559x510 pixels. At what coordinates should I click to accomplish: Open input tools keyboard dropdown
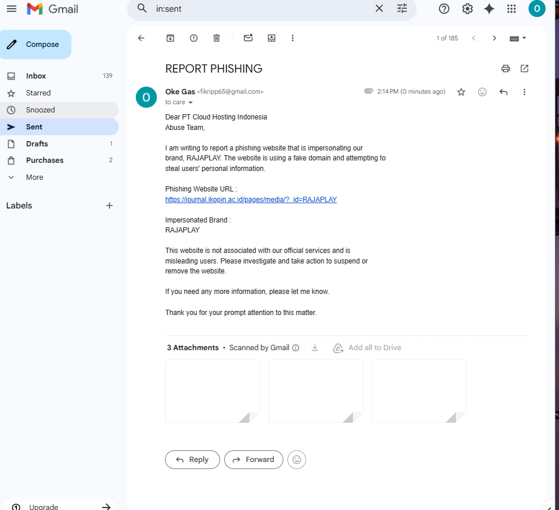[x=517, y=38]
